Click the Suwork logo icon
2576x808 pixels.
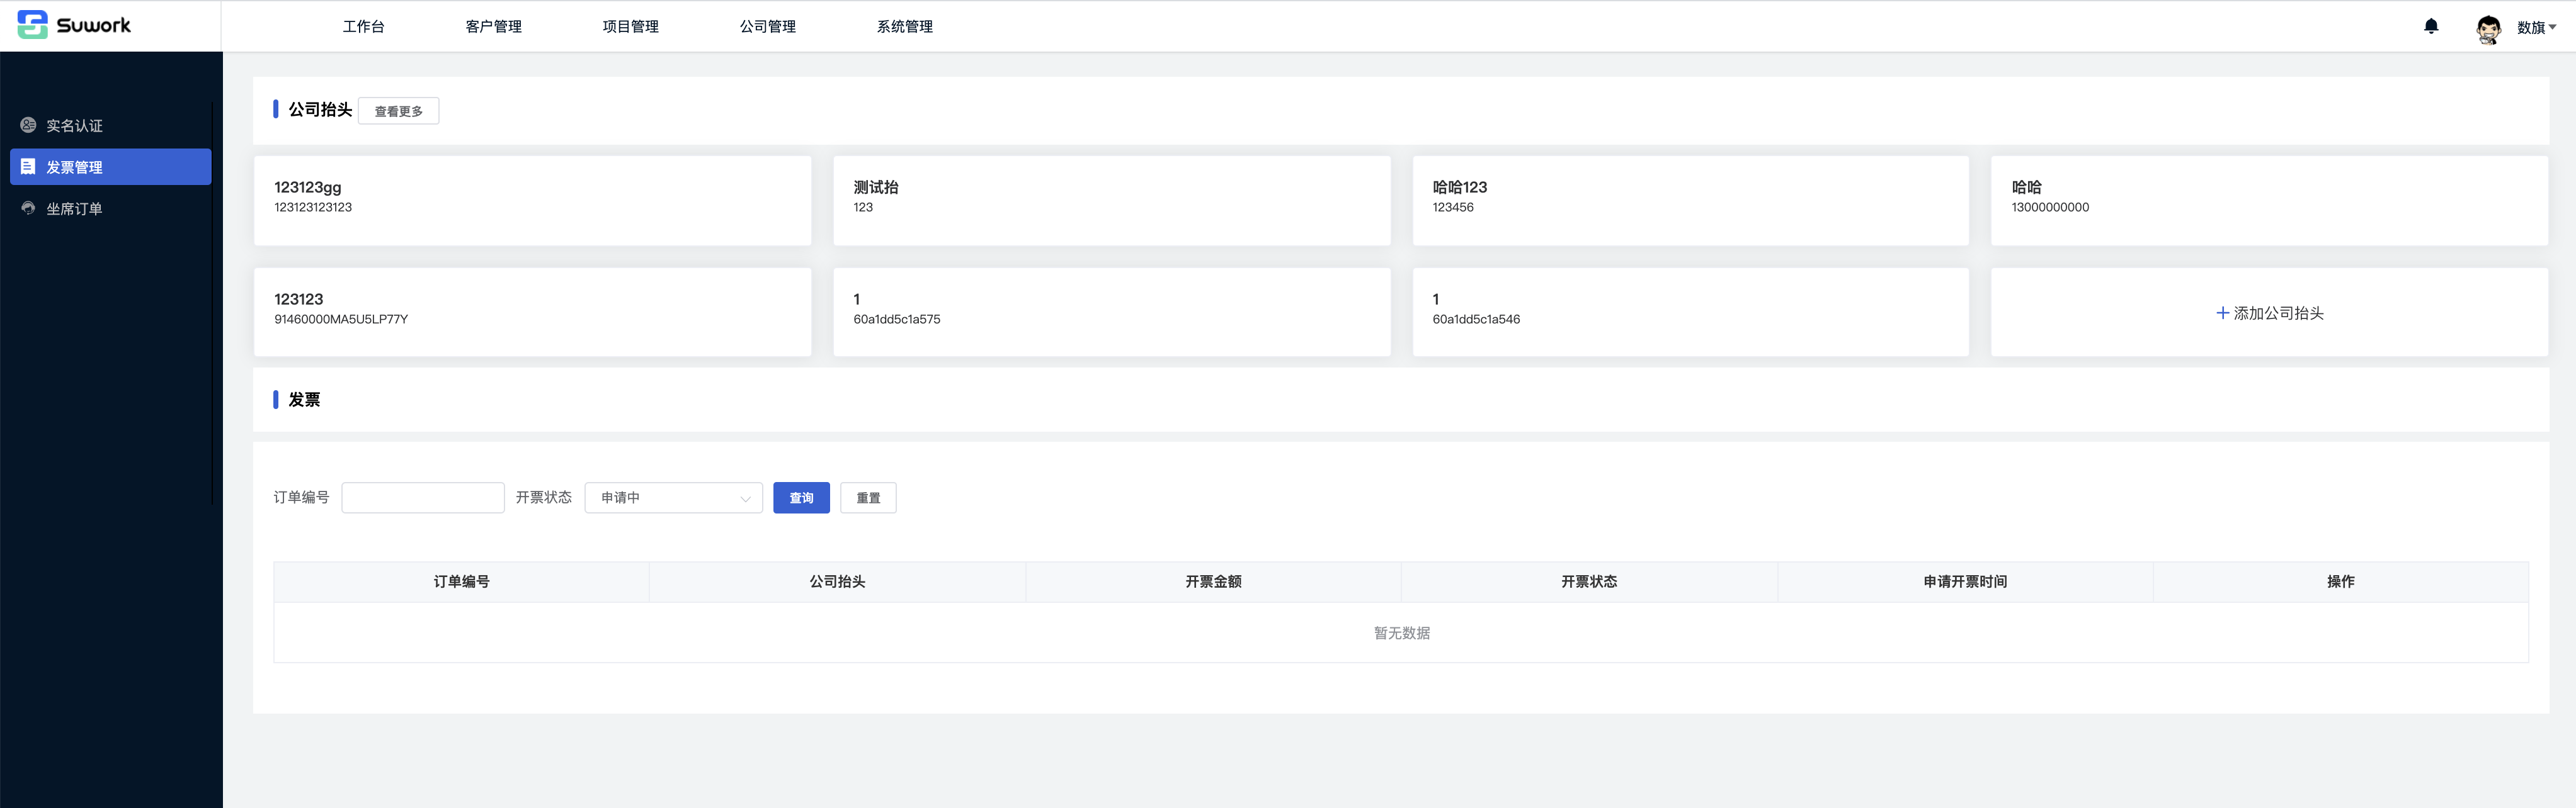coord(32,25)
